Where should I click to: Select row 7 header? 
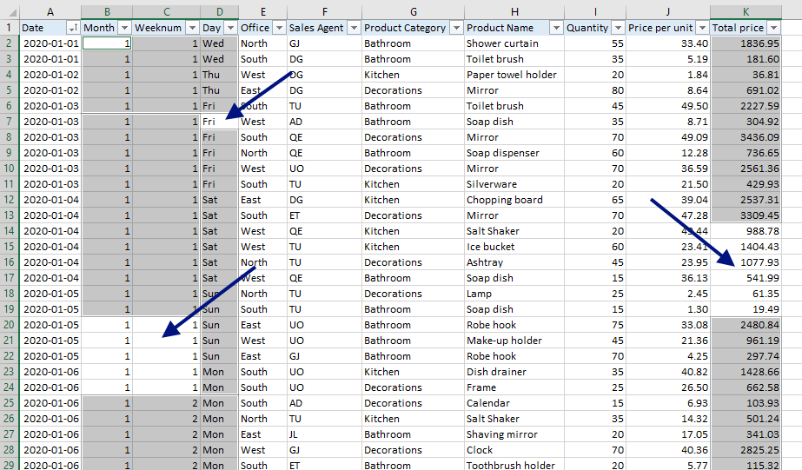pos(10,122)
